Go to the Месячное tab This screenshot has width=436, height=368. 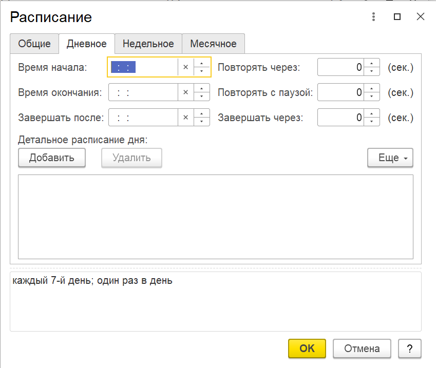point(213,44)
